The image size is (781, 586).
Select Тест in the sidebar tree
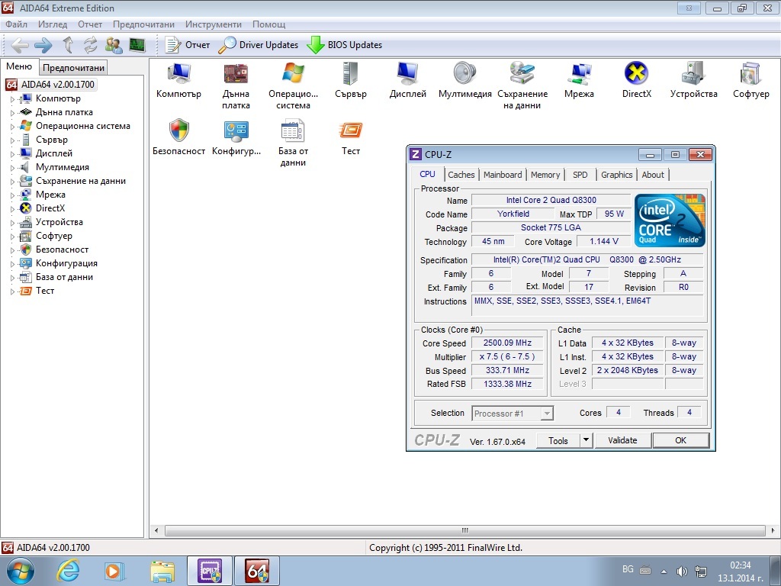click(x=45, y=291)
